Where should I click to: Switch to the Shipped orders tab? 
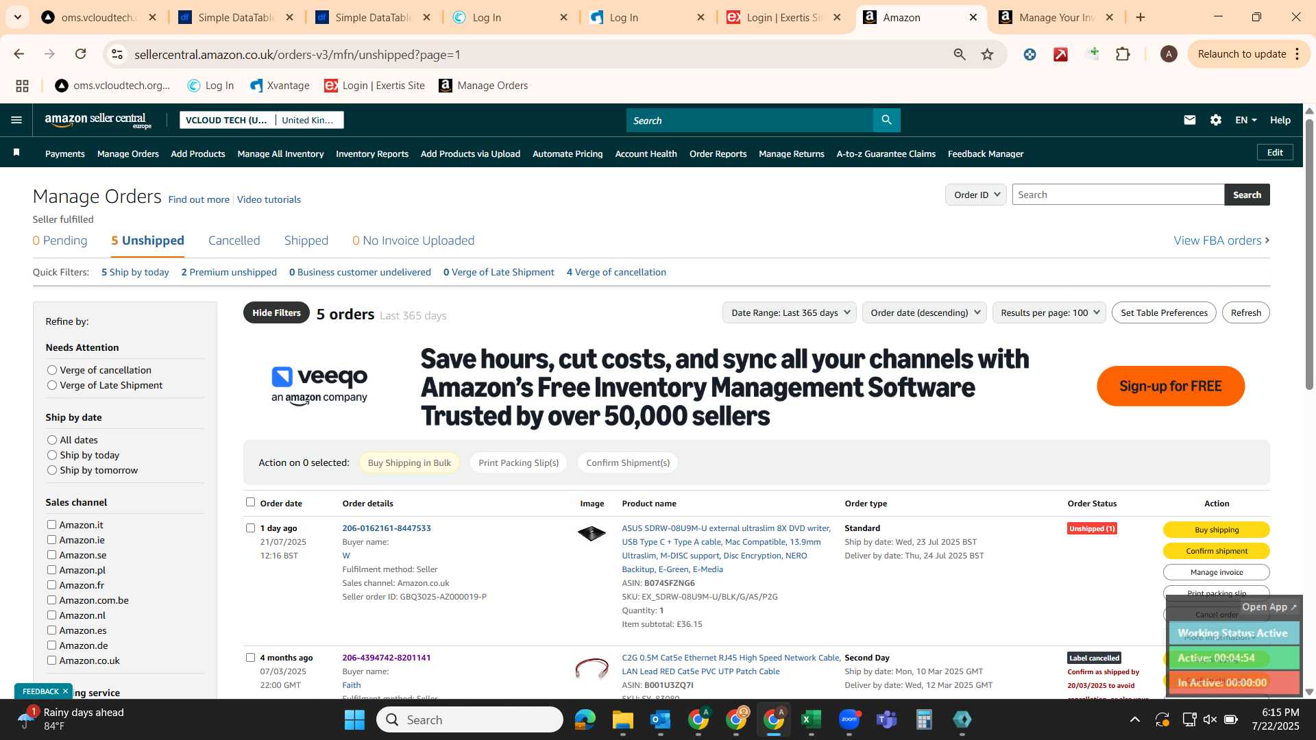pos(306,241)
